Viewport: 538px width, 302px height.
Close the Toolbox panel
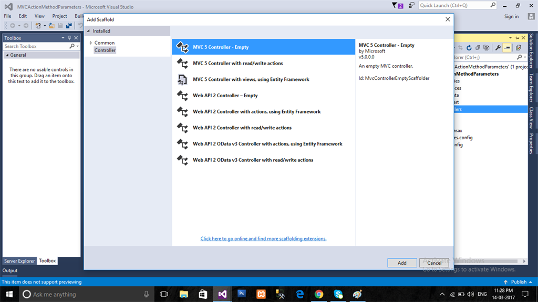click(x=76, y=38)
